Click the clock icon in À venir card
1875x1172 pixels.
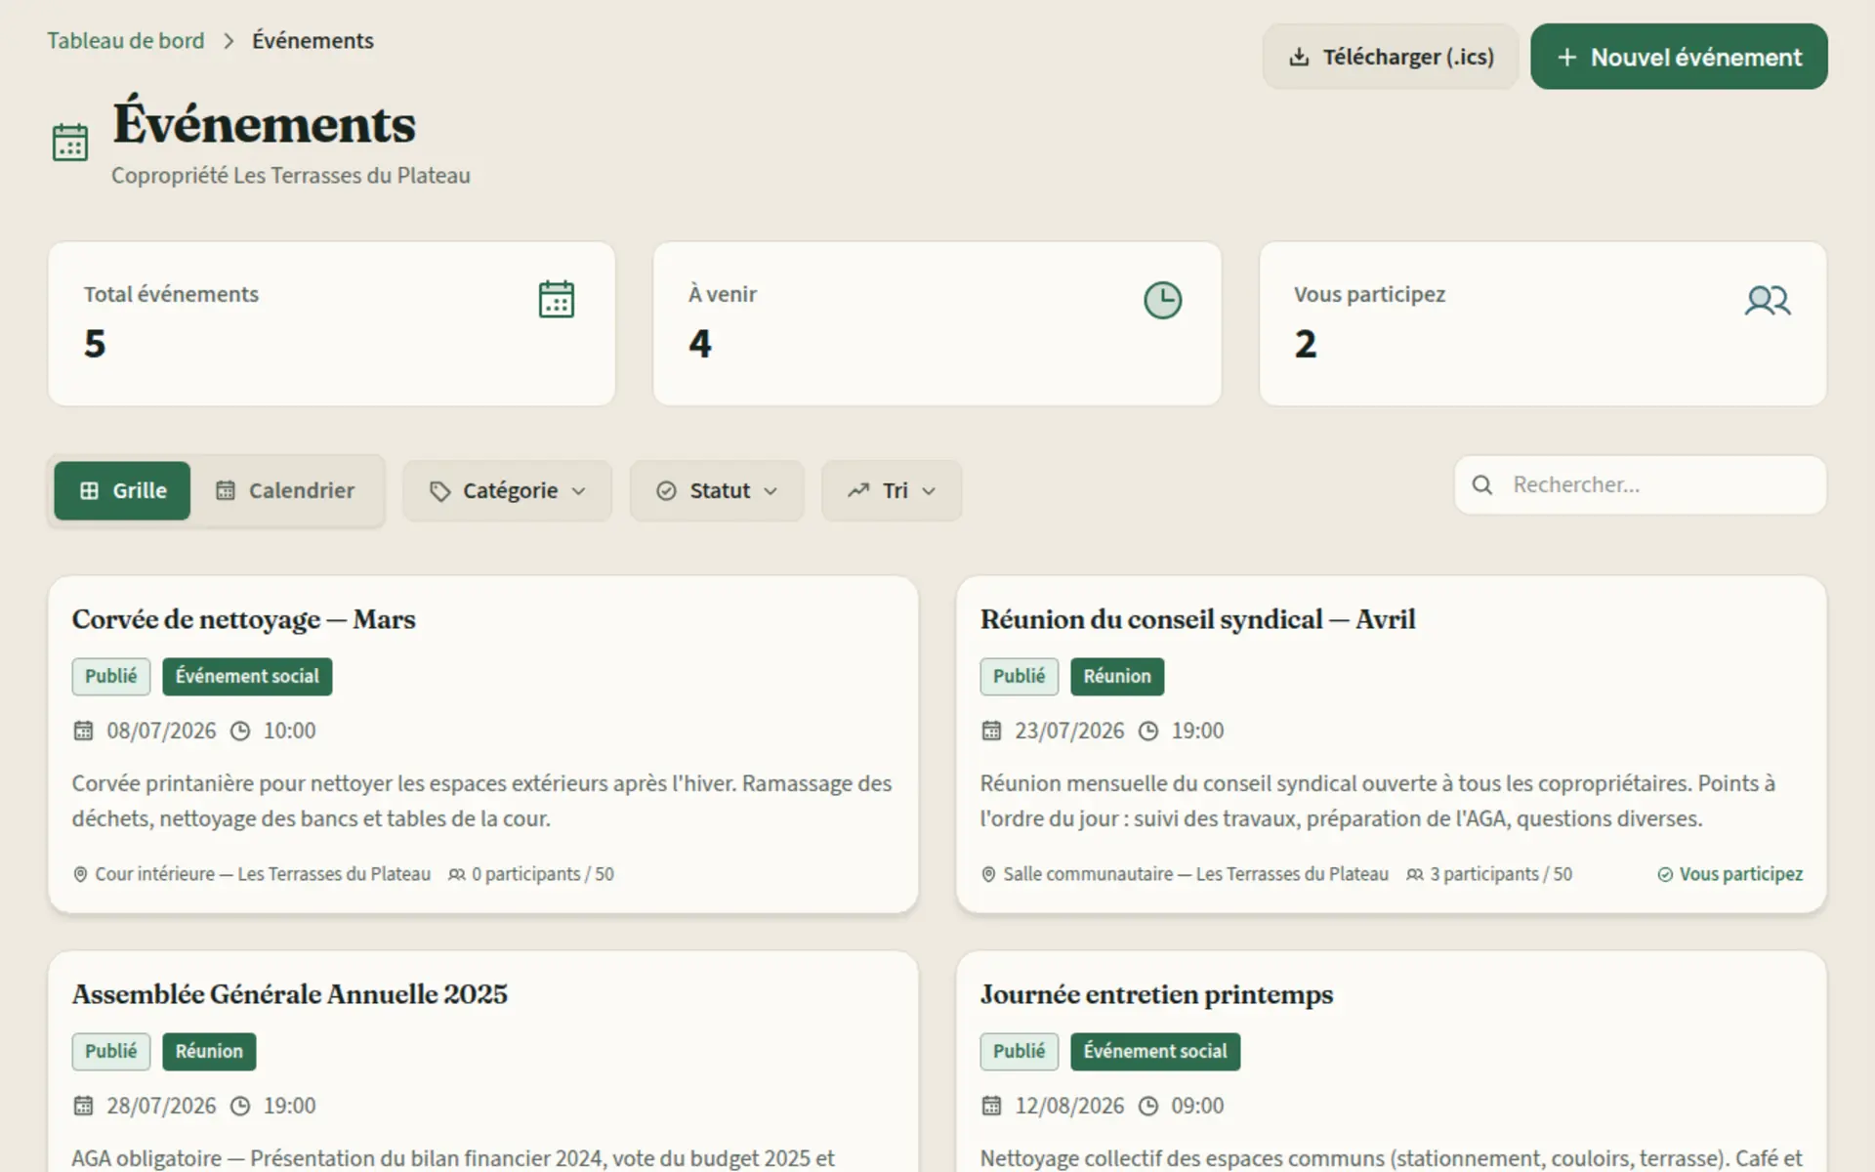coord(1162,300)
